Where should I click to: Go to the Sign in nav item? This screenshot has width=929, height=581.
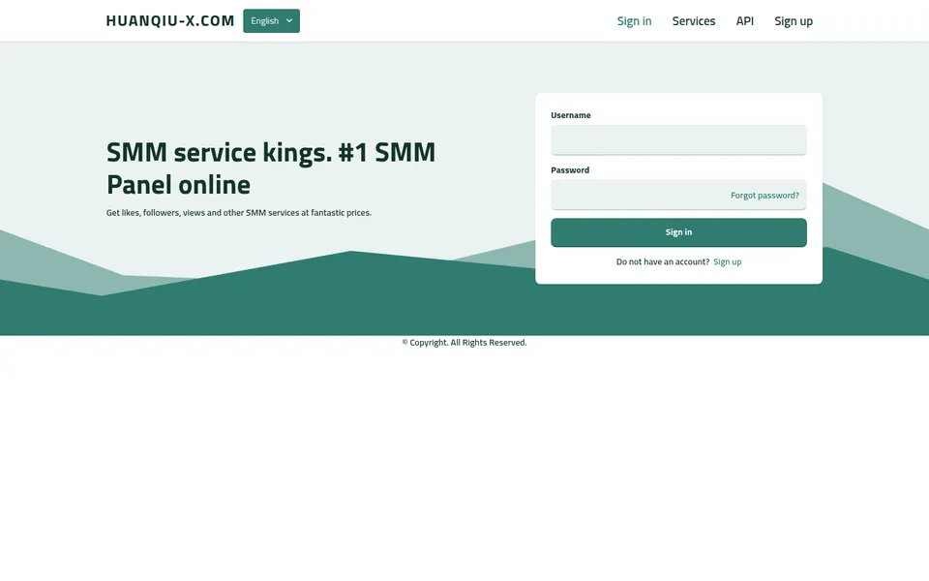(x=634, y=20)
